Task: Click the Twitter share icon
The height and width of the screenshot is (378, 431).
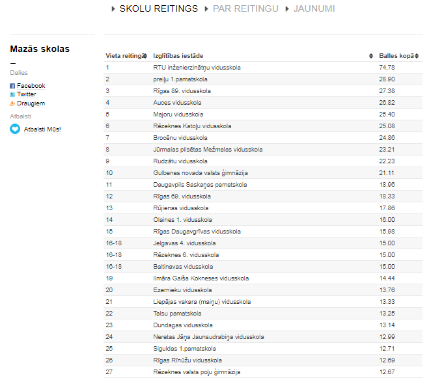Action: pyautogui.click(x=12, y=94)
